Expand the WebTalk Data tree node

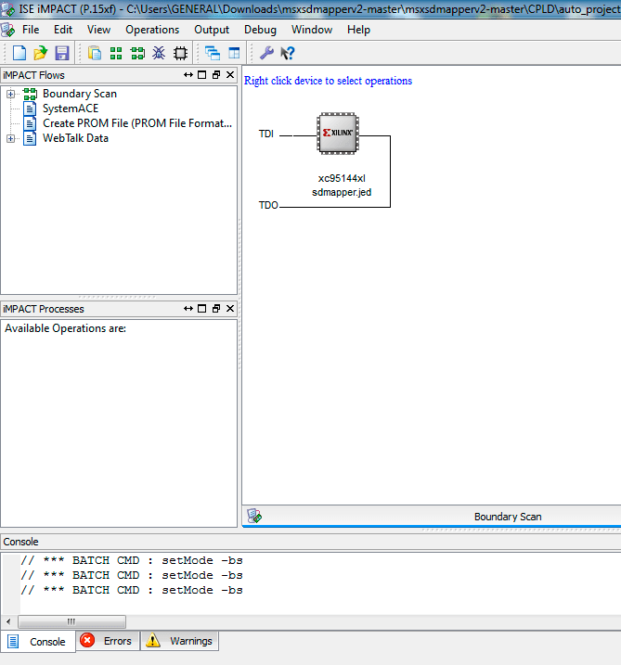click(11, 138)
